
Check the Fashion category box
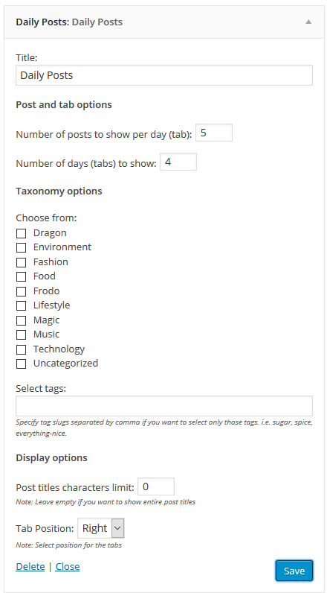coord(21,262)
